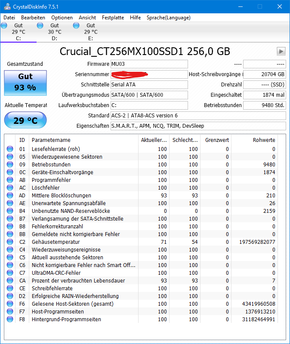Click the Schnittstelle field Serial ATA
This screenshot has width=290, height=344.
149,85
